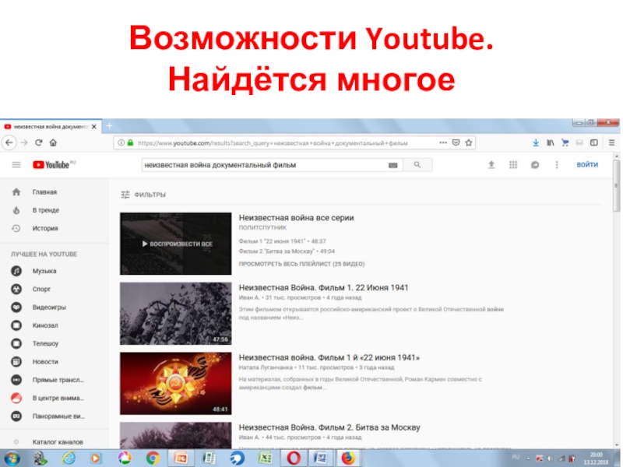Go back using Firefox back arrow

(x=9, y=142)
